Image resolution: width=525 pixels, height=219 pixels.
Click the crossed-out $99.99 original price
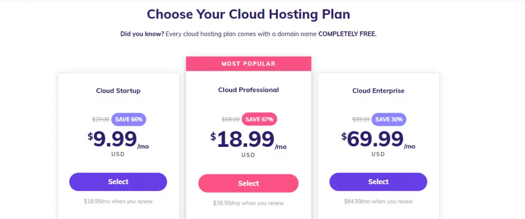[361, 119]
